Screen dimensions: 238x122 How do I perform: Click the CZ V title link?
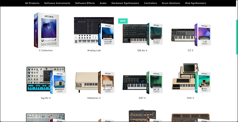(x=190, y=50)
